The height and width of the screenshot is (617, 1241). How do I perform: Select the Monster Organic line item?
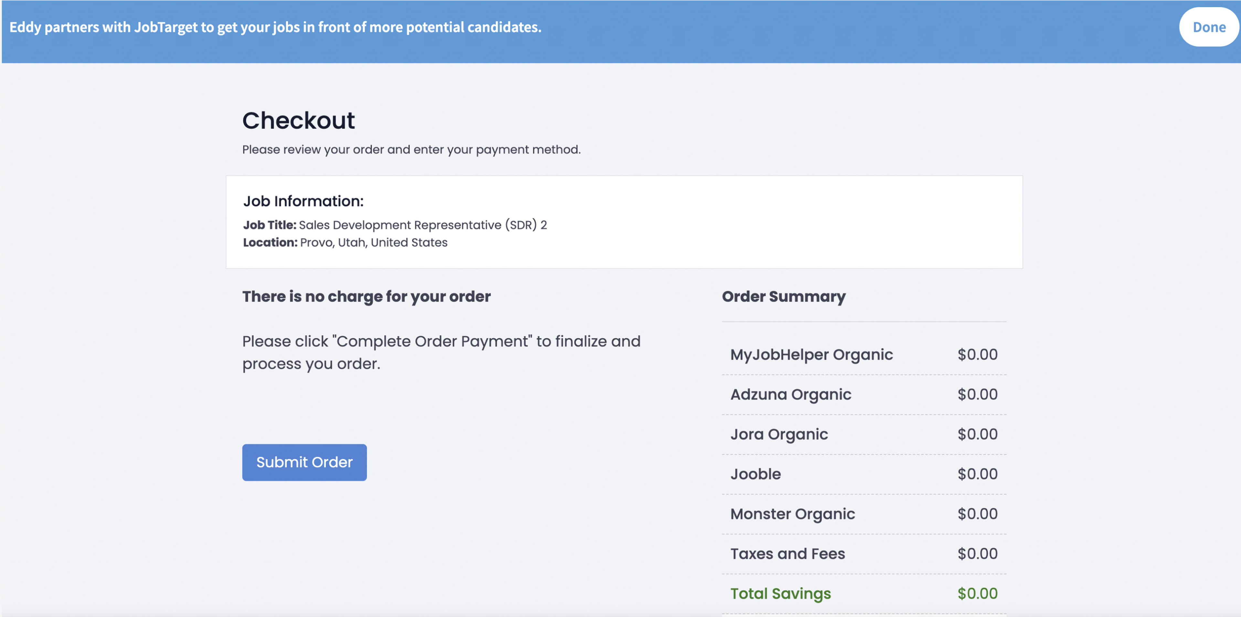pyautogui.click(x=864, y=514)
